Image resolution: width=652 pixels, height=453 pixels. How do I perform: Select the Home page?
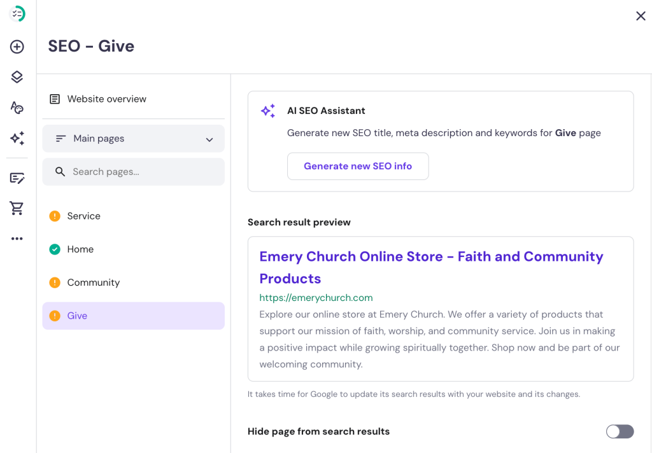(80, 249)
